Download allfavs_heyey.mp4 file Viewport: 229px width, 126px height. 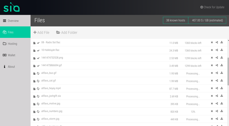pyautogui.click(x=222, y=88)
